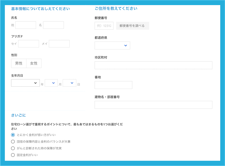
Task: Click the 市区町村 input field
Action: tap(153, 65)
